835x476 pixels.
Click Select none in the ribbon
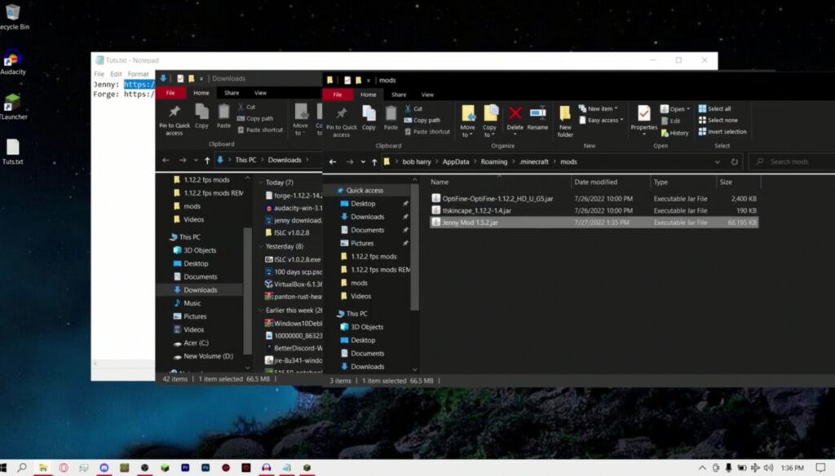[x=718, y=121]
